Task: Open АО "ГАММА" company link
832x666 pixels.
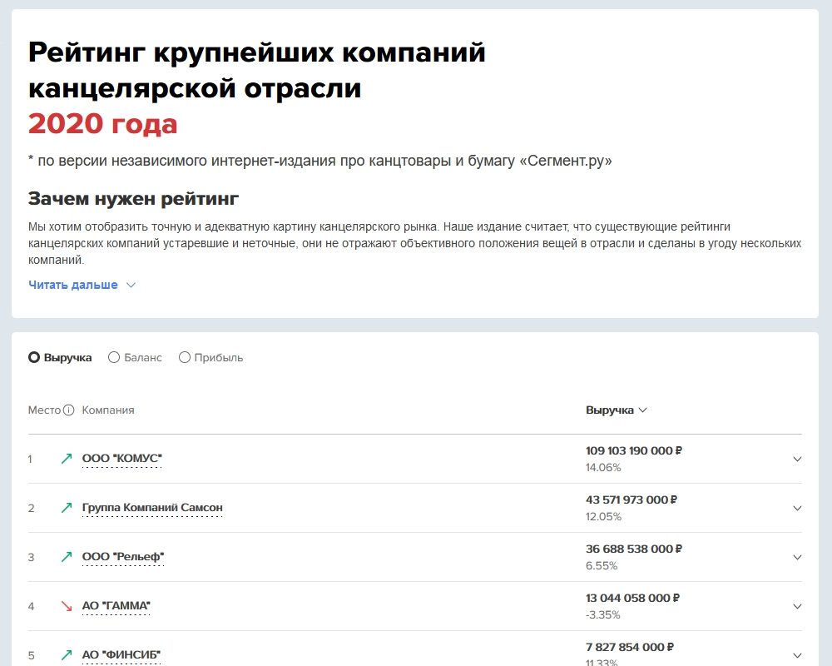Action: pyautogui.click(x=116, y=606)
